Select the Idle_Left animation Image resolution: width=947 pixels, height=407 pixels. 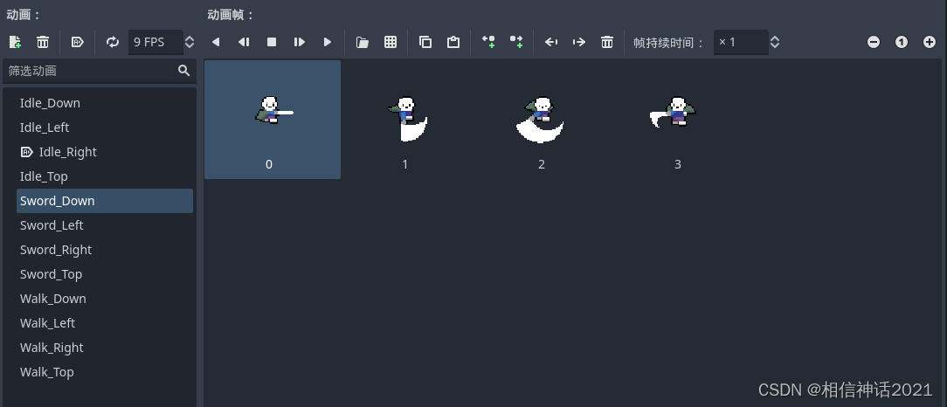pyautogui.click(x=105, y=128)
